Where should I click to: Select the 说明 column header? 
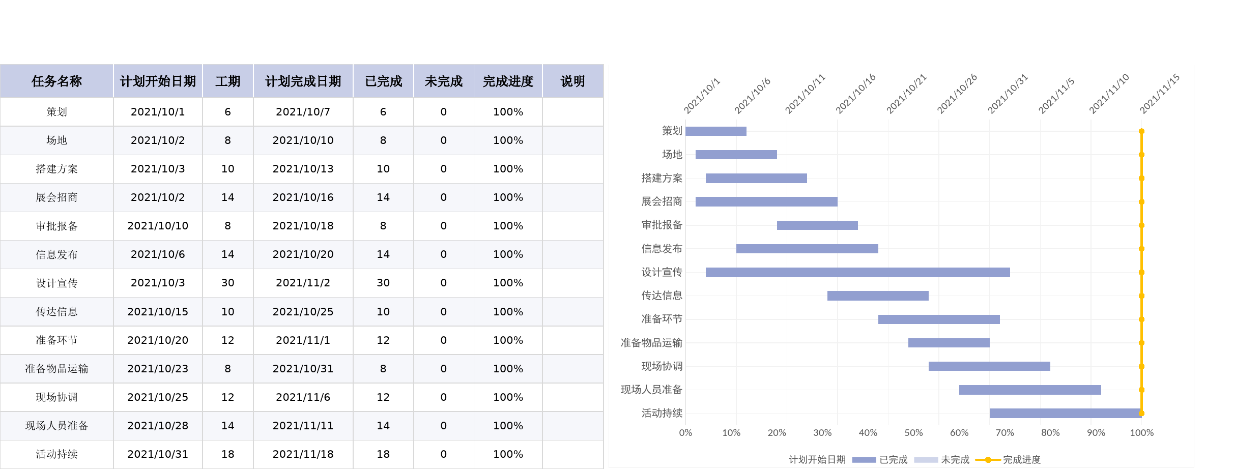[573, 81]
